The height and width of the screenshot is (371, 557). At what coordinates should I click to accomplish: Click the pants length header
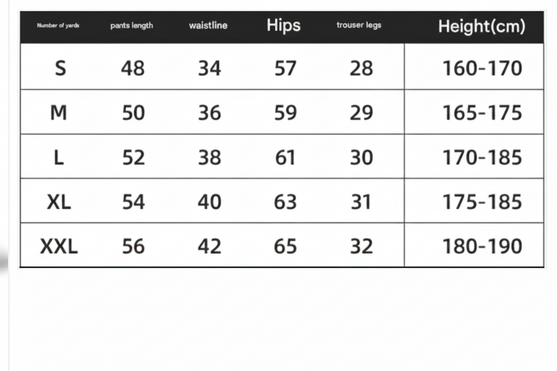(x=131, y=26)
